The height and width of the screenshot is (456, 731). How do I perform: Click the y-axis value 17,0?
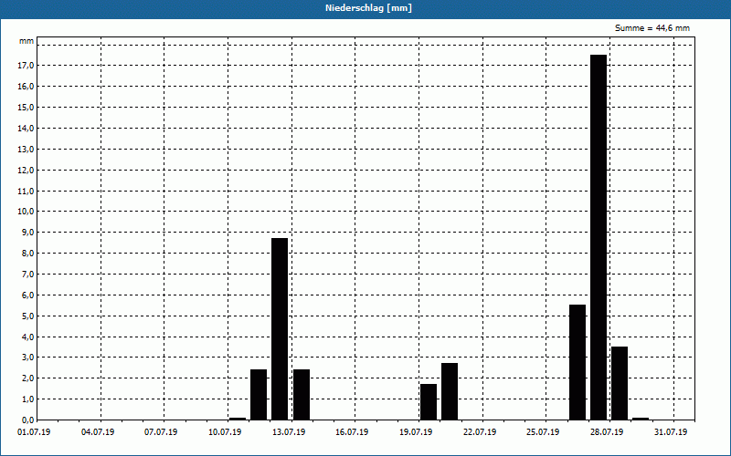[26, 66]
